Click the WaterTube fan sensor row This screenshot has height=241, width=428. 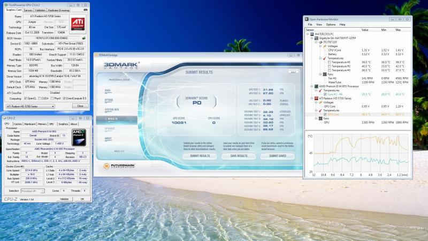[358, 82]
